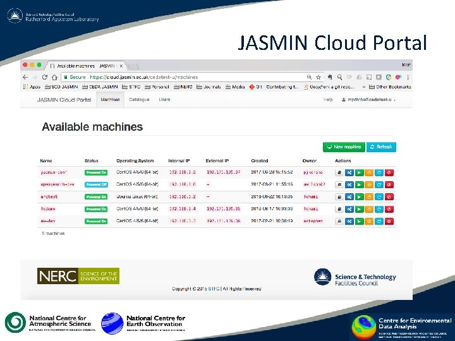Open the NERC bookmark folder
The image size is (455, 341).
(x=183, y=87)
